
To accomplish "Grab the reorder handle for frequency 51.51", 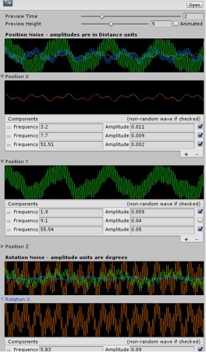I will click(8, 145).
